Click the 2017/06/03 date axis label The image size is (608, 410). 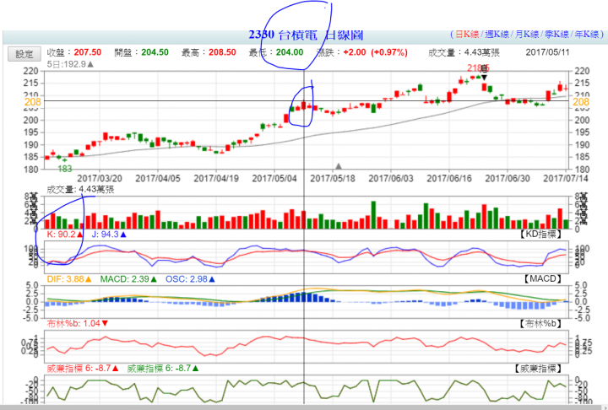(x=391, y=179)
